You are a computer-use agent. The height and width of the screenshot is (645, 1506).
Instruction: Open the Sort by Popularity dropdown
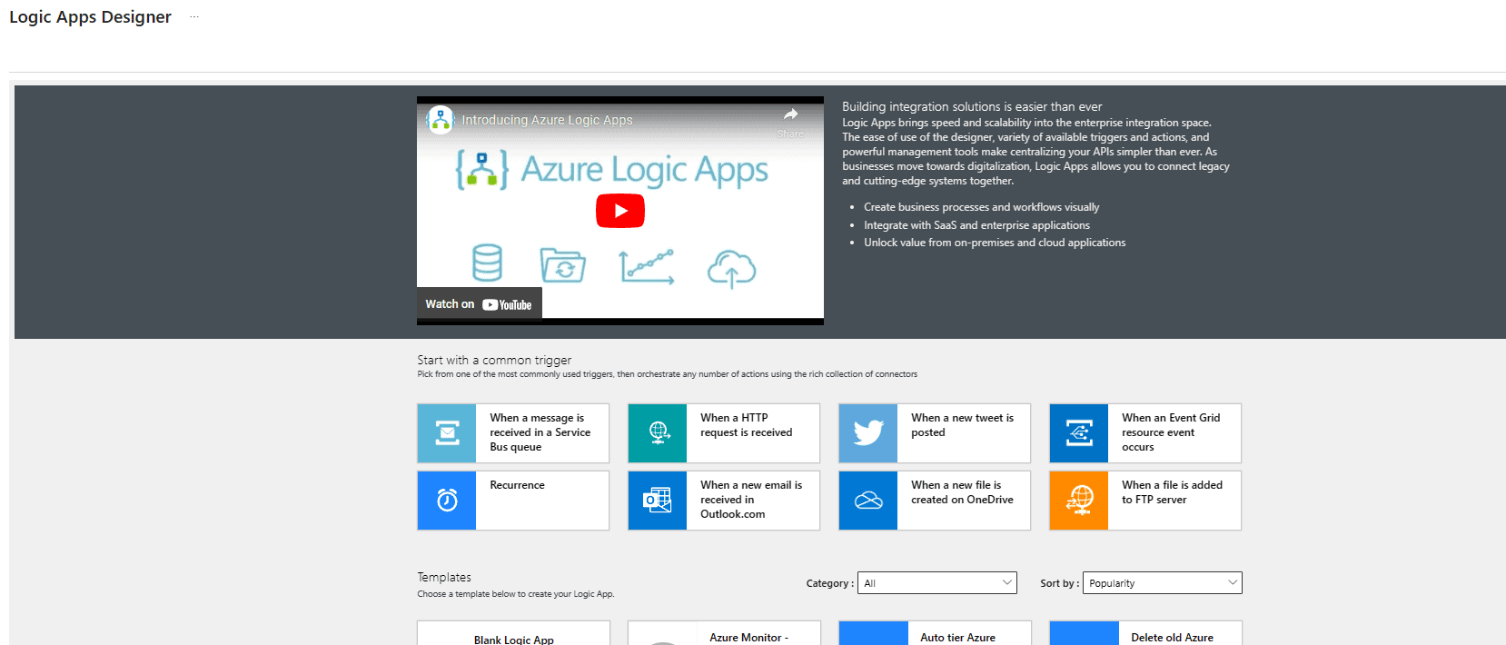(1162, 583)
